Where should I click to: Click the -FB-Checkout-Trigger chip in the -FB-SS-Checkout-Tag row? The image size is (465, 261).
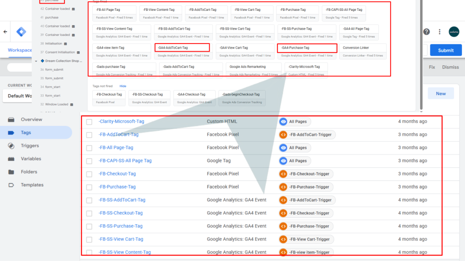306,213
